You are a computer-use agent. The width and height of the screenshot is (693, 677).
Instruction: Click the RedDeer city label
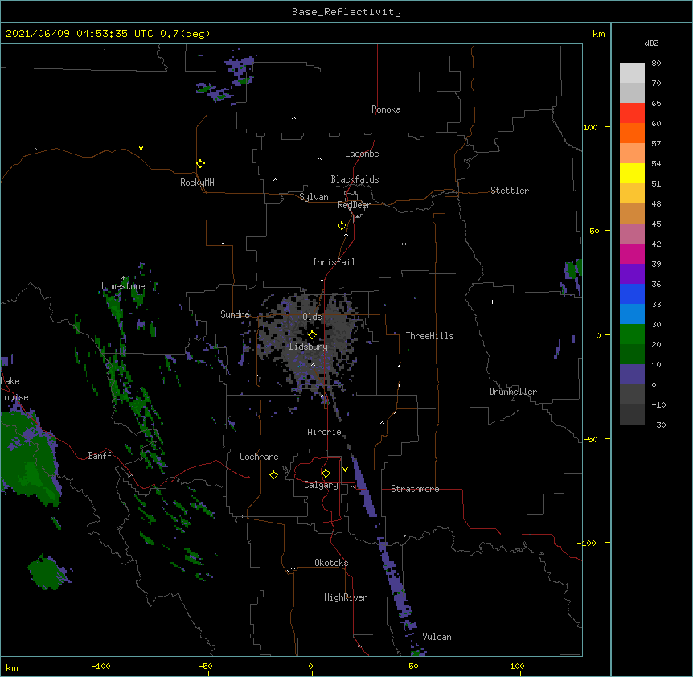pyautogui.click(x=354, y=205)
